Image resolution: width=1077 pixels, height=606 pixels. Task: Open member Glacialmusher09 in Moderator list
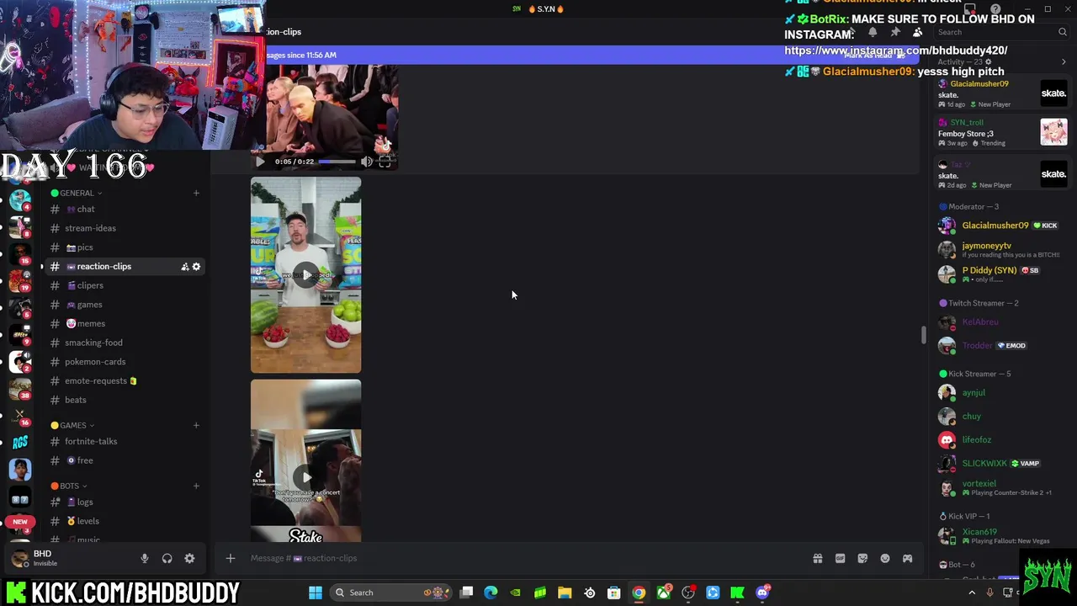[x=1002, y=226]
